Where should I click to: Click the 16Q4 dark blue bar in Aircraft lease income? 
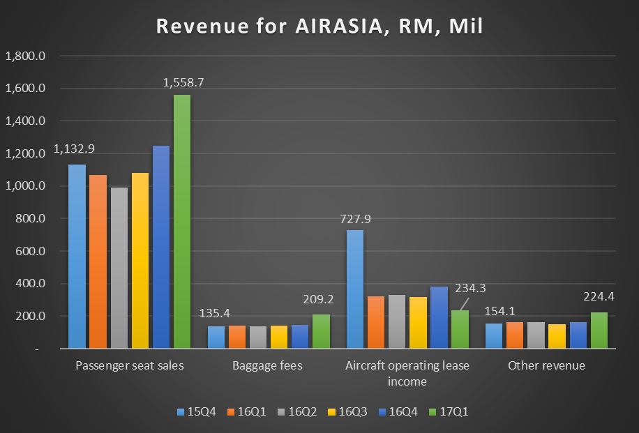439,317
